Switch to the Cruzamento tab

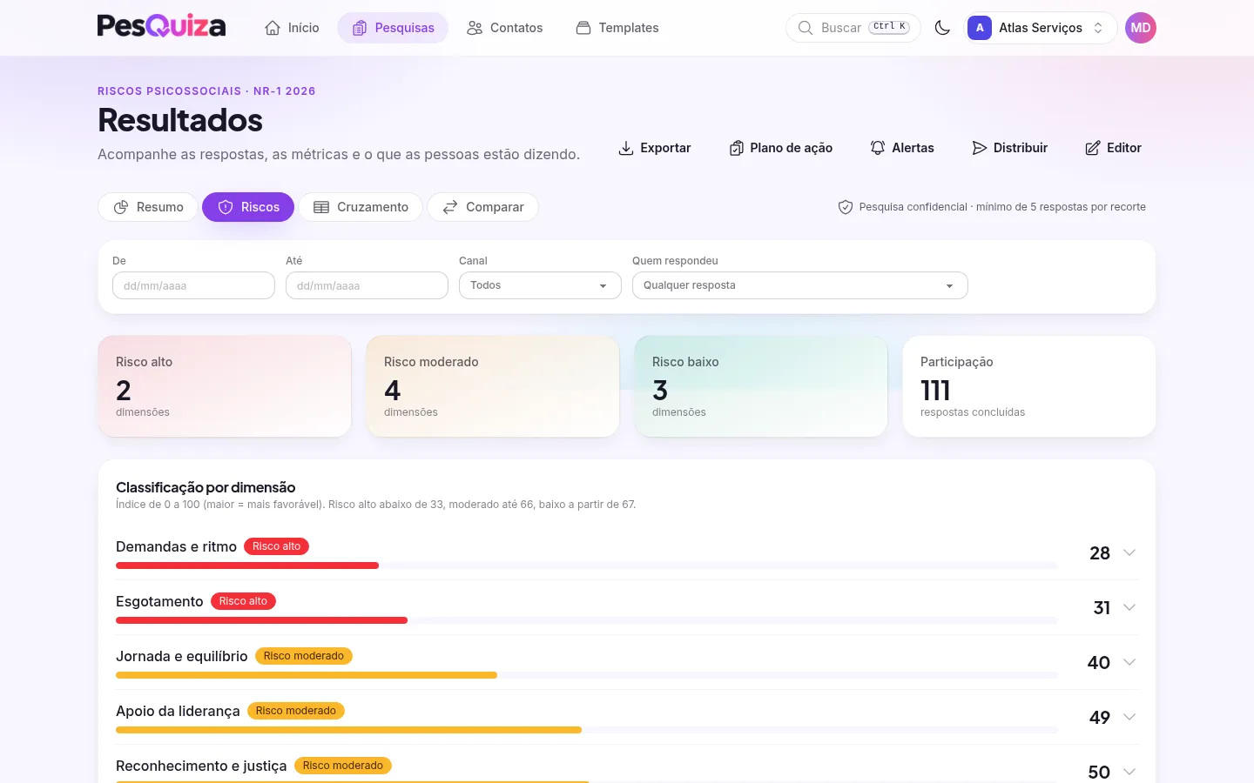click(x=361, y=207)
